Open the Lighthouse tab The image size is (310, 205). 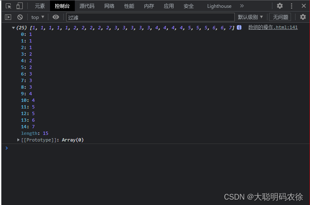coord(219,6)
